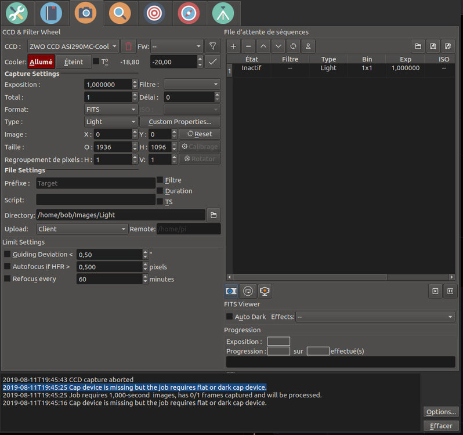
Task: Click the Directory path input field
Action: (121, 215)
